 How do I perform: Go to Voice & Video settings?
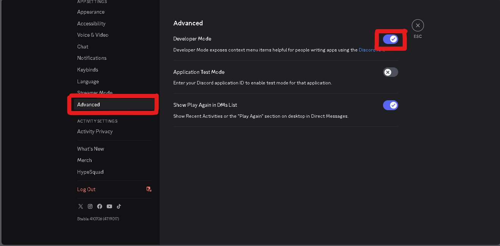pos(93,35)
